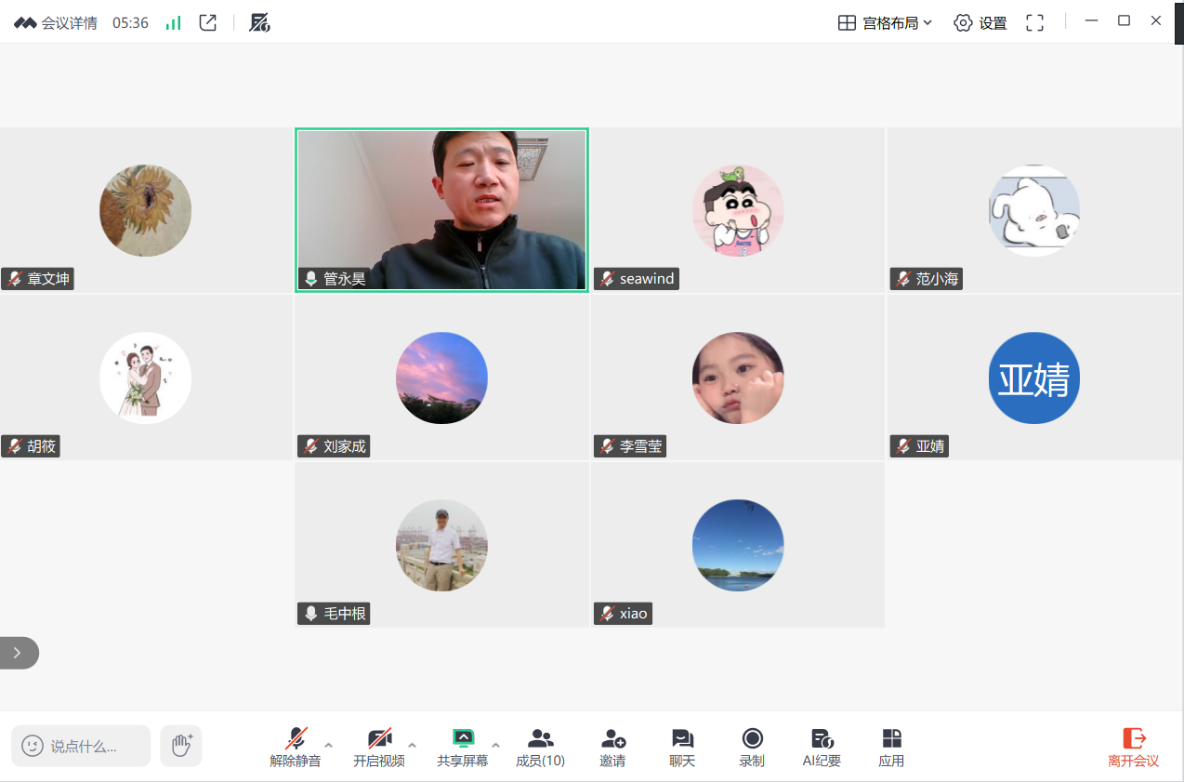
Task: Leave the meeting via 离开会议
Action: click(1133, 747)
